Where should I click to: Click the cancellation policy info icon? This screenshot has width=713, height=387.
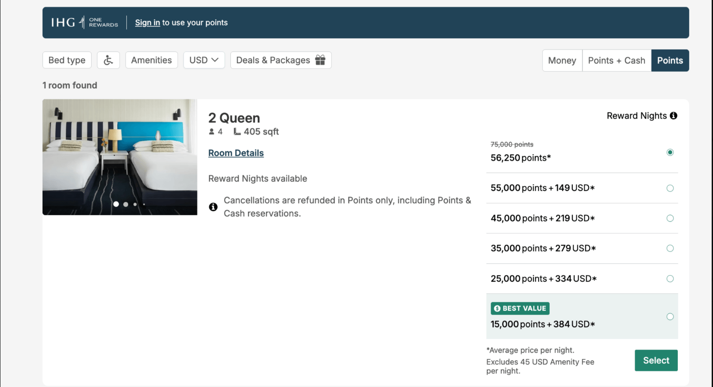click(x=213, y=207)
